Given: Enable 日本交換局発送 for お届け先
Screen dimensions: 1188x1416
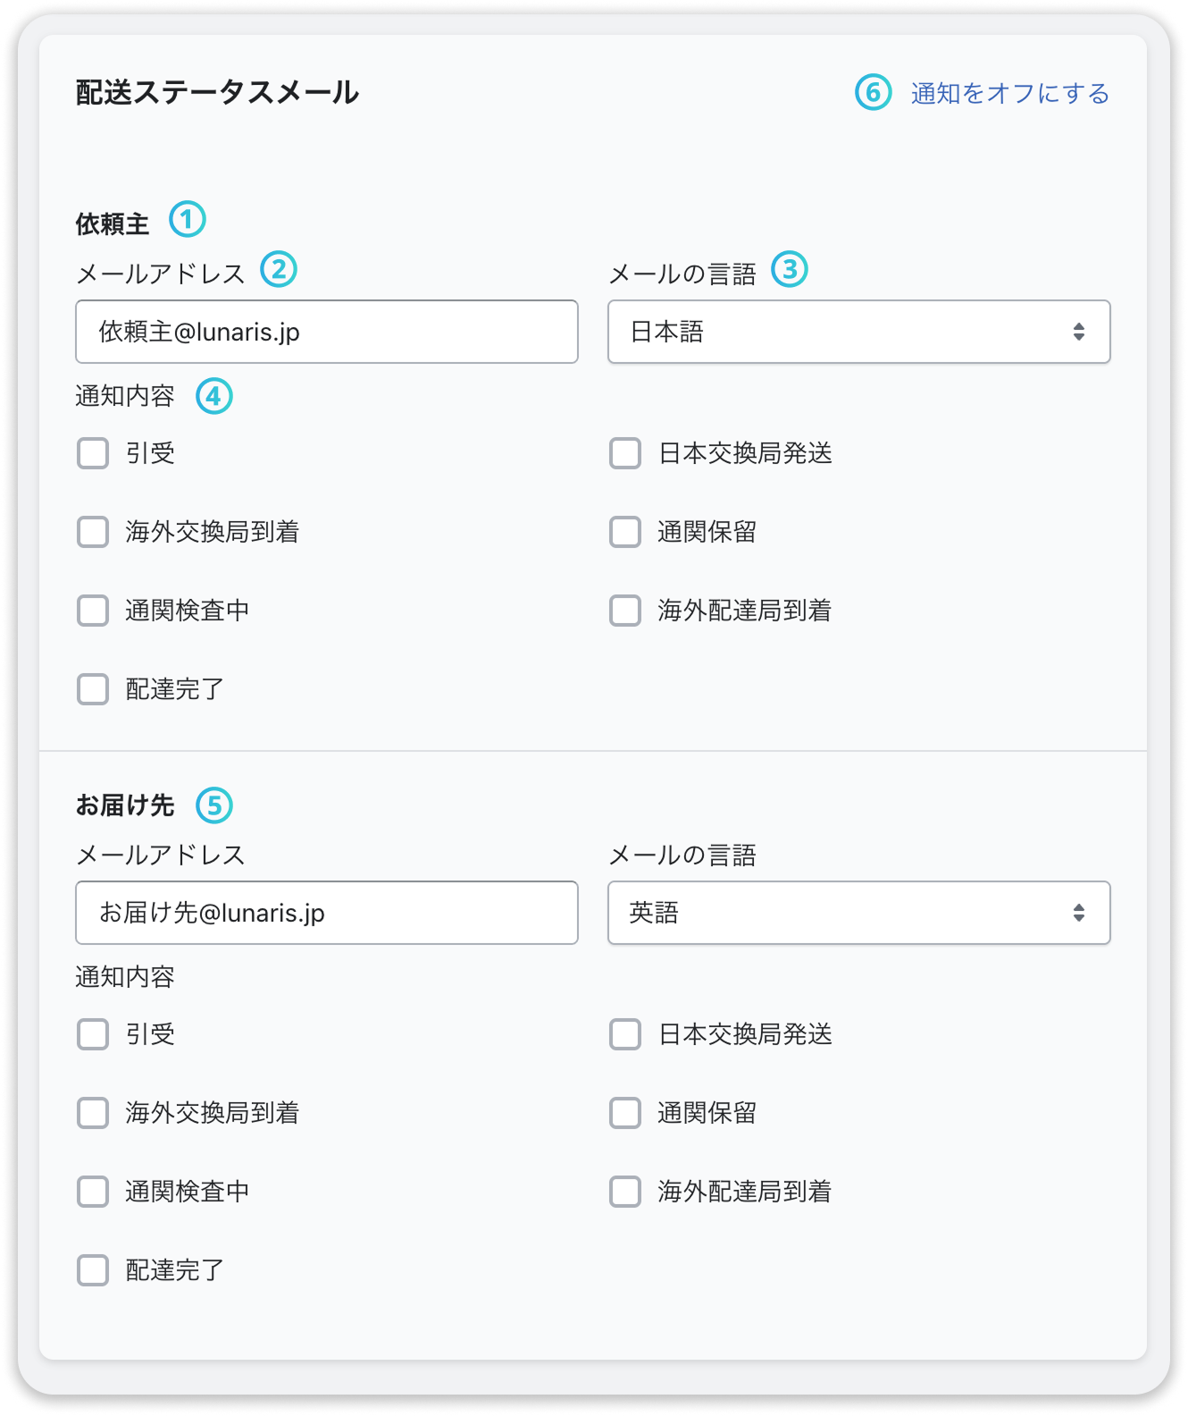Looking at the screenshot, I should coord(623,1034).
